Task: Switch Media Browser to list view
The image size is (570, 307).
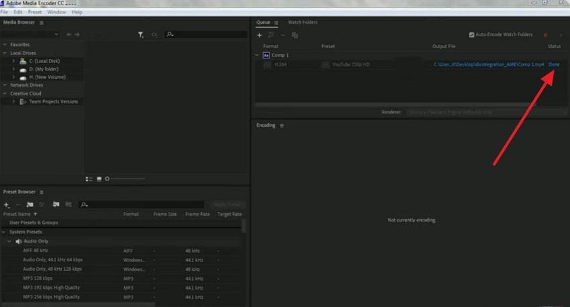Action: pyautogui.click(x=89, y=179)
